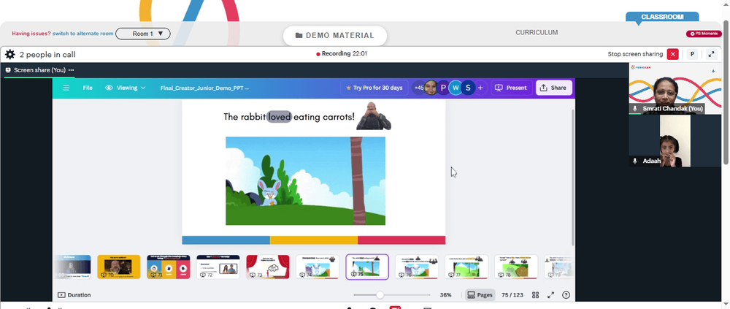
Task: Click the crown icon in Try Pro
Action: [x=348, y=88]
